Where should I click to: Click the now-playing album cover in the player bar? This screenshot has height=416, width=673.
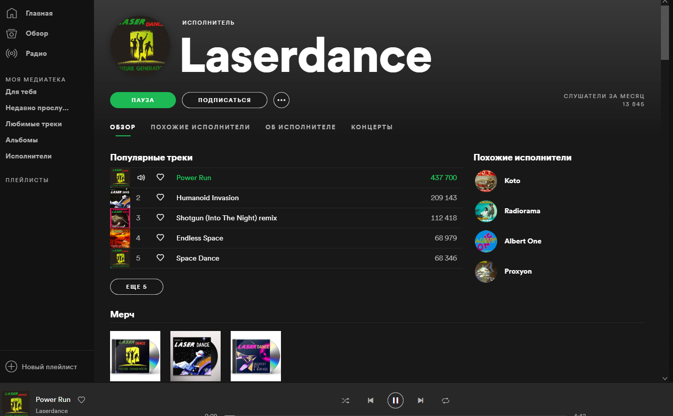15,403
